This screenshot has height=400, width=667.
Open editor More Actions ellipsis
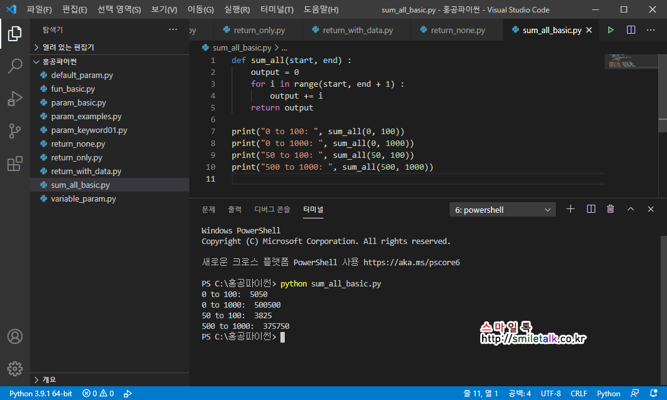click(651, 30)
